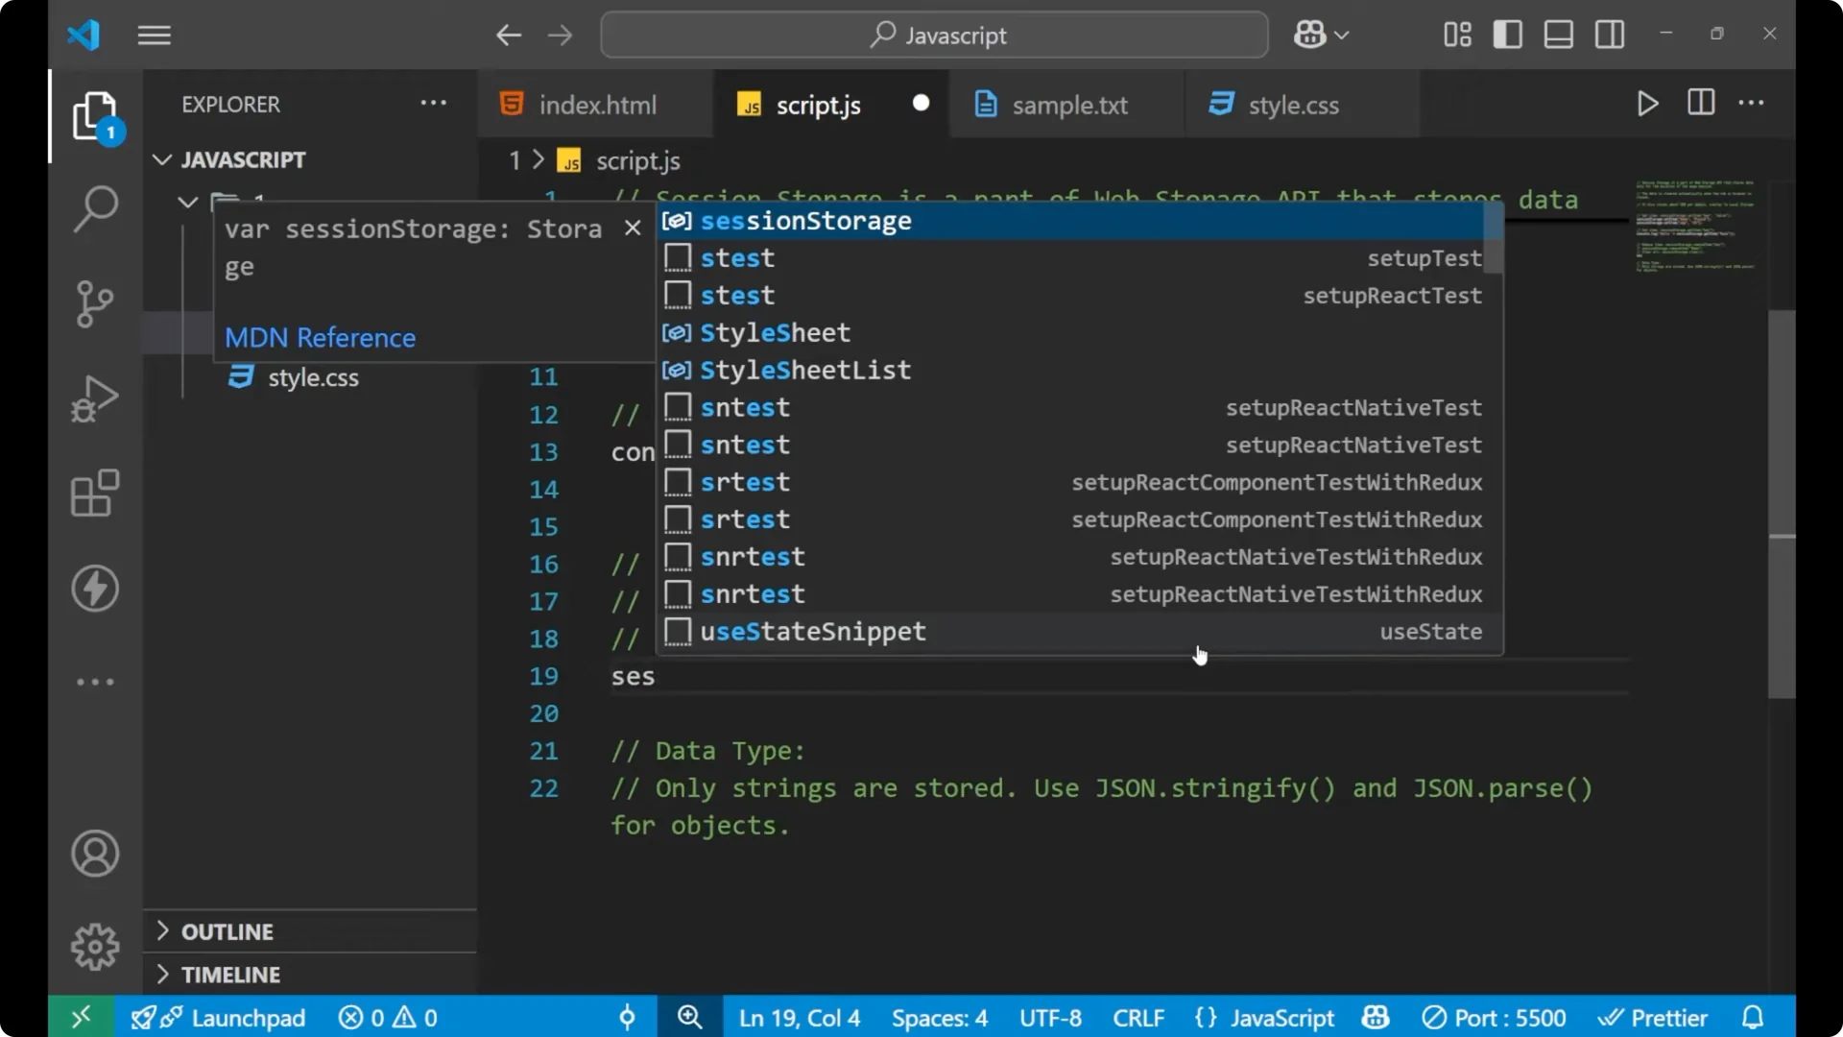Open the MDN Reference link
Viewport: 1843px width, 1037px height.
pyautogui.click(x=321, y=337)
